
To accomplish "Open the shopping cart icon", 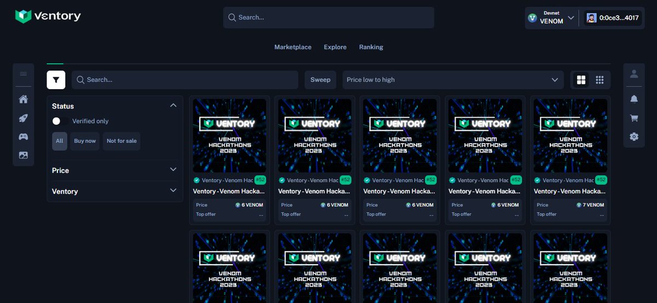I will pyautogui.click(x=634, y=118).
